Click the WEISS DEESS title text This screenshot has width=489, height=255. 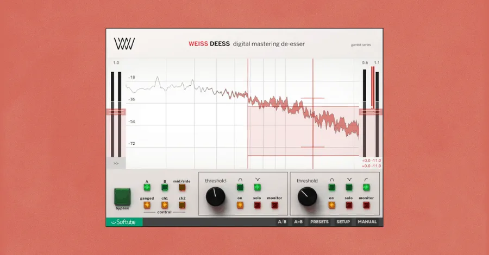point(209,44)
